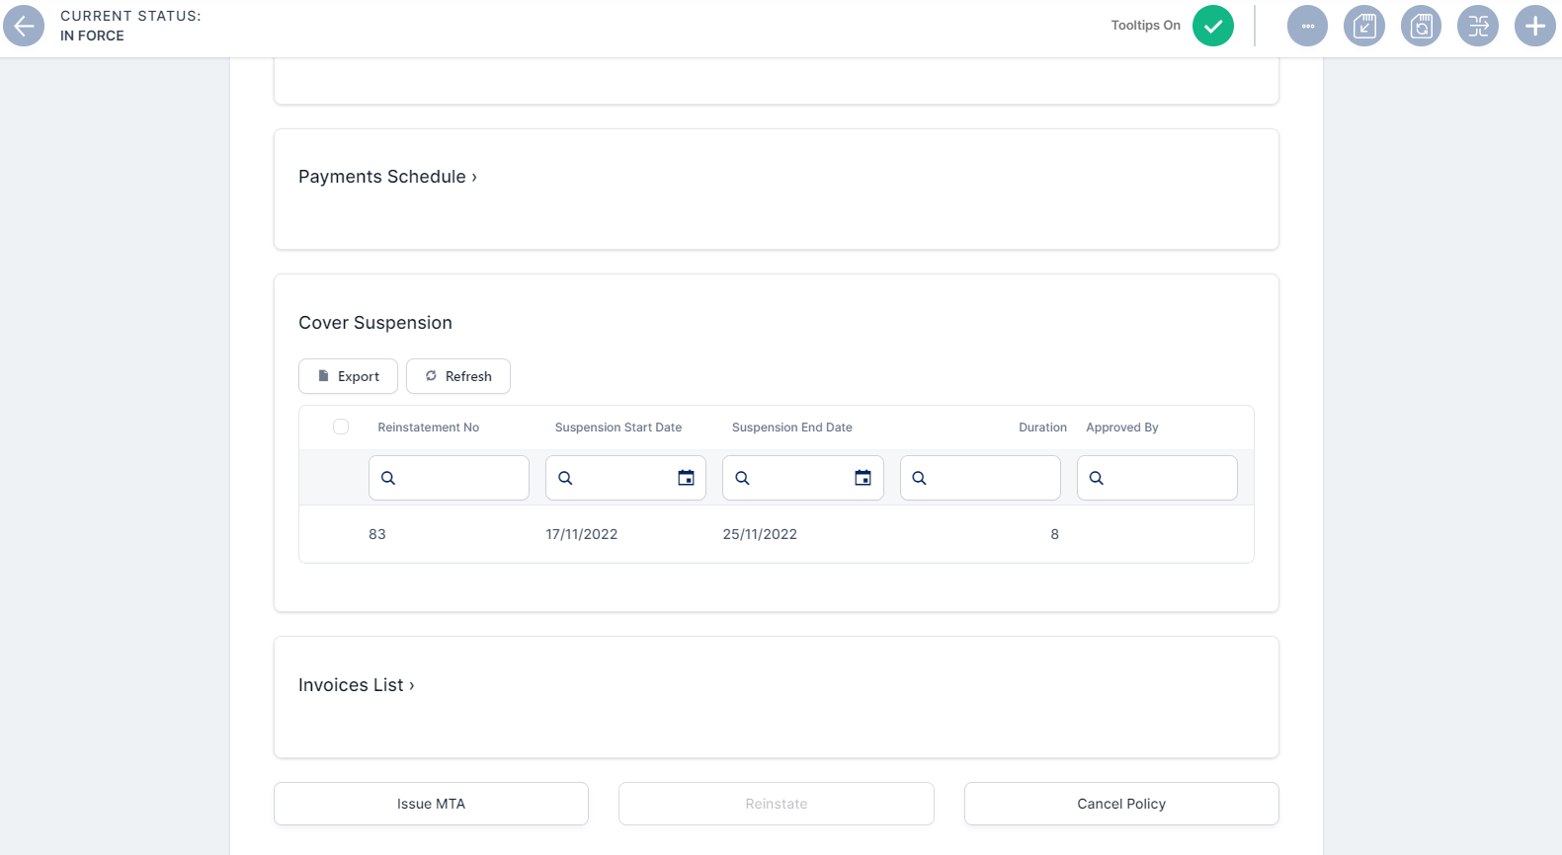
Task: Click the save and refresh card icon
Action: (x=1421, y=26)
